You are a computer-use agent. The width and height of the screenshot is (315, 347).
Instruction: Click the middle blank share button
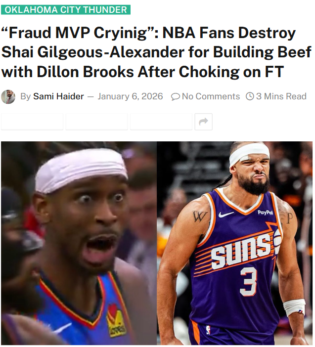[97, 122]
